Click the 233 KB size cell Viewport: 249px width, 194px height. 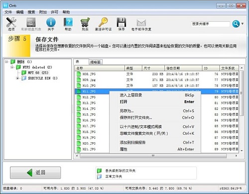pyautogui.click(x=158, y=74)
